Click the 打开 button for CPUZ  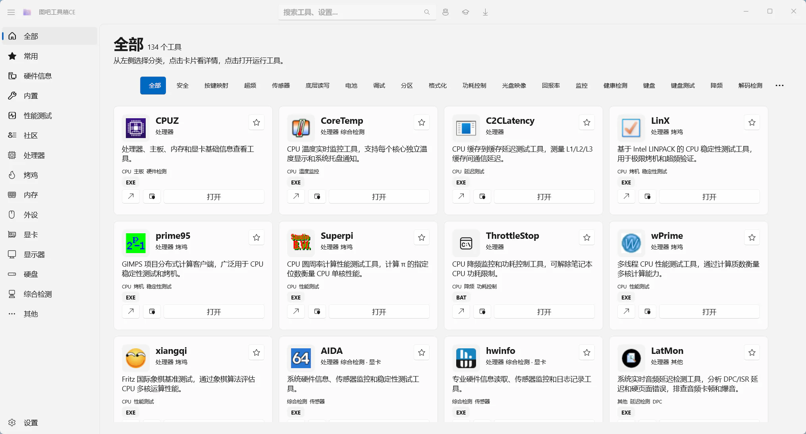click(x=214, y=196)
